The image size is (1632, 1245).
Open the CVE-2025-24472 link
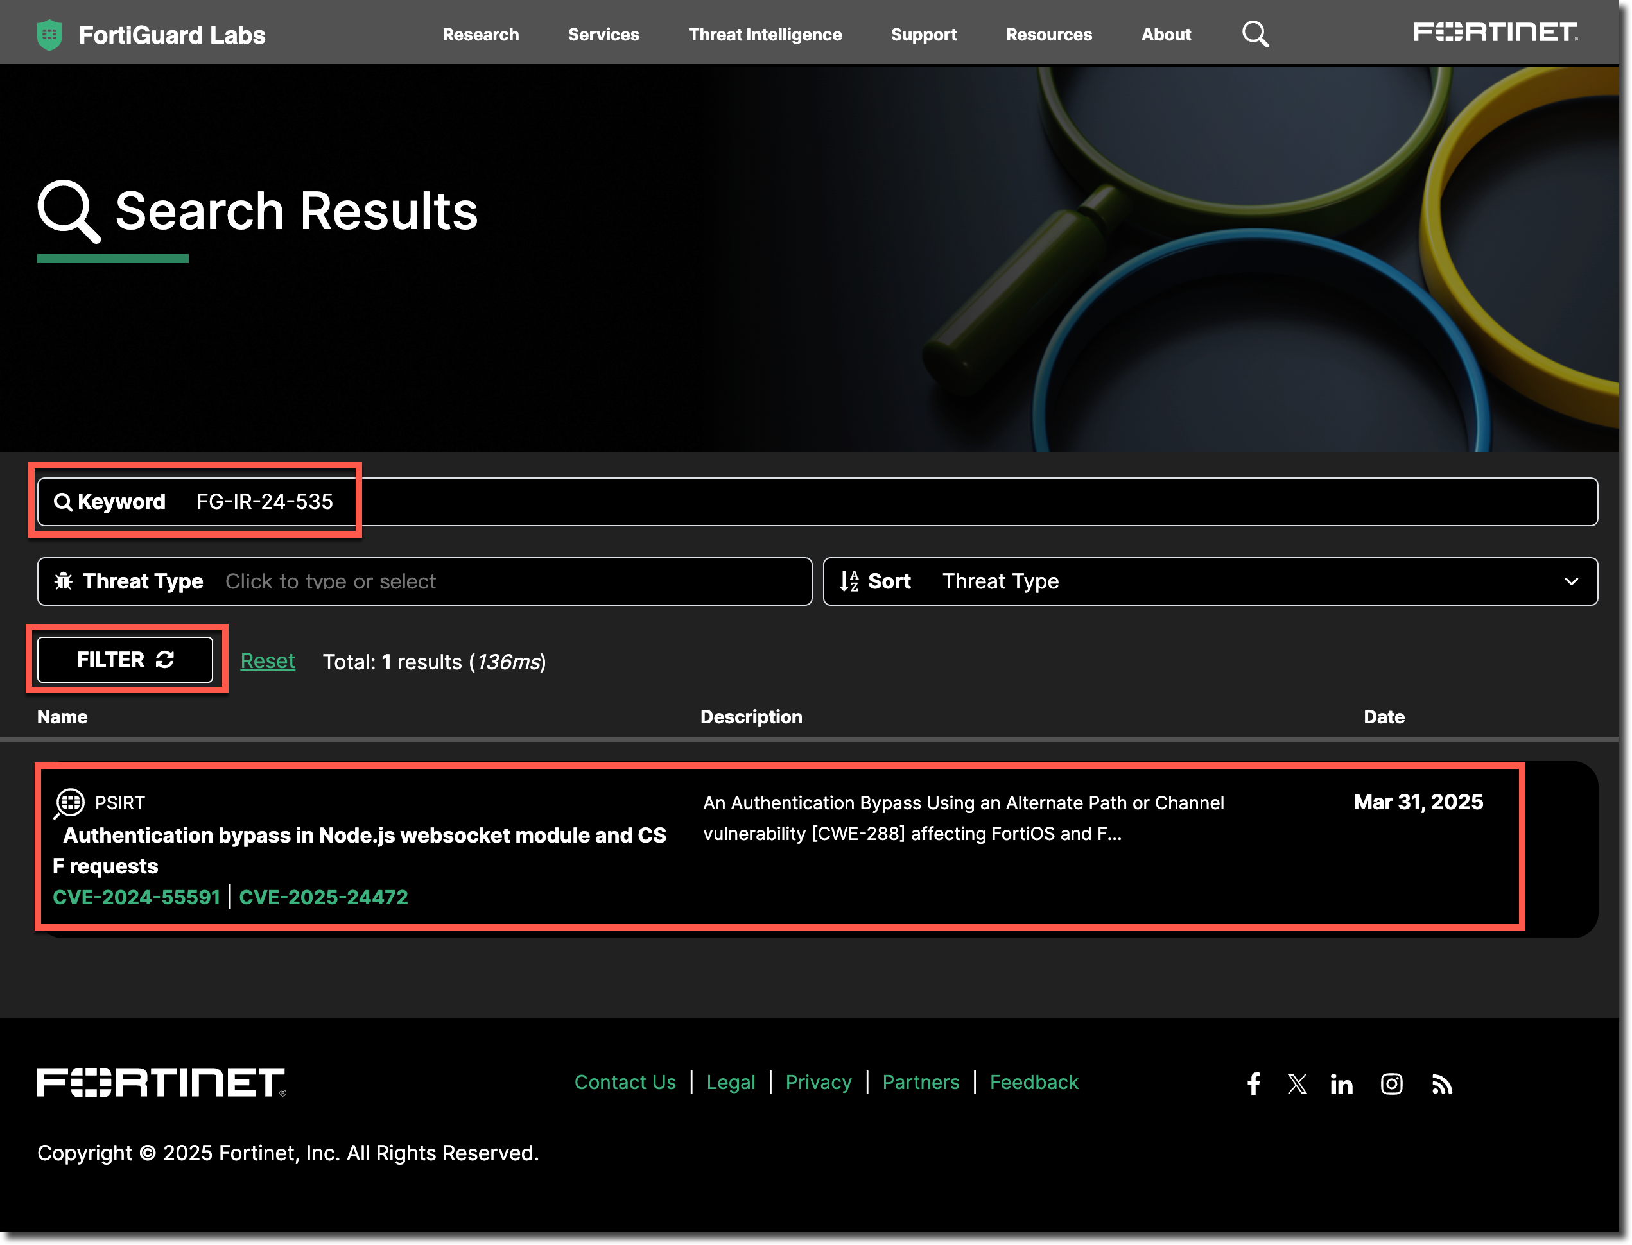(324, 897)
